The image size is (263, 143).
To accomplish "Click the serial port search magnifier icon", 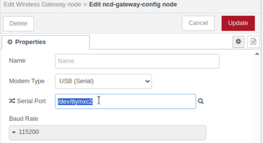I will (201, 101).
